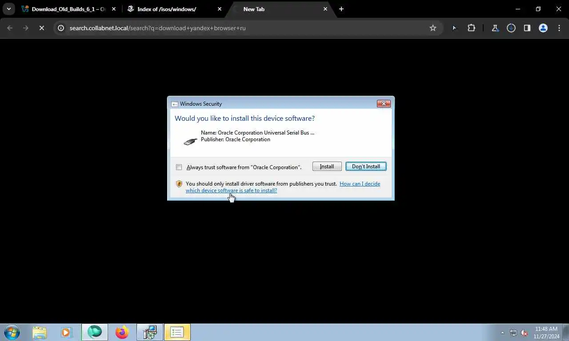Click the muted volume tray icon
Screen dimensions: 569x341
(525, 333)
